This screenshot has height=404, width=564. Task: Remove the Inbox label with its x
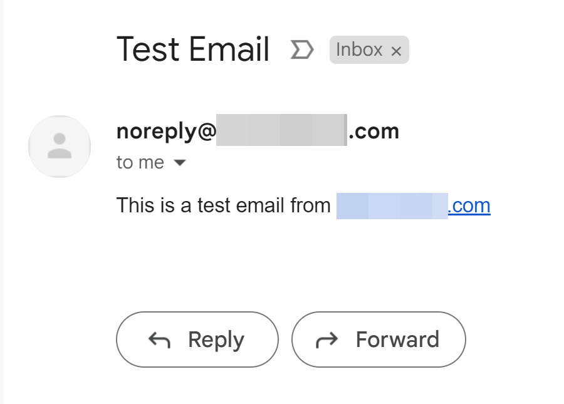pos(396,51)
